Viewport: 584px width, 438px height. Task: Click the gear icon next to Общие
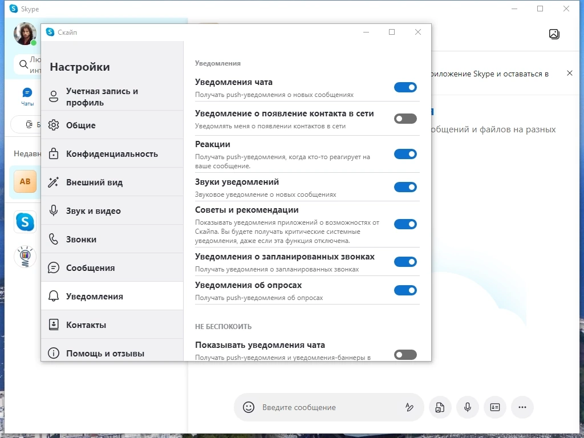tap(54, 125)
